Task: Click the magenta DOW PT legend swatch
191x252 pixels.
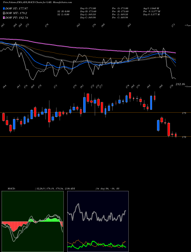Action: coord(4,18)
